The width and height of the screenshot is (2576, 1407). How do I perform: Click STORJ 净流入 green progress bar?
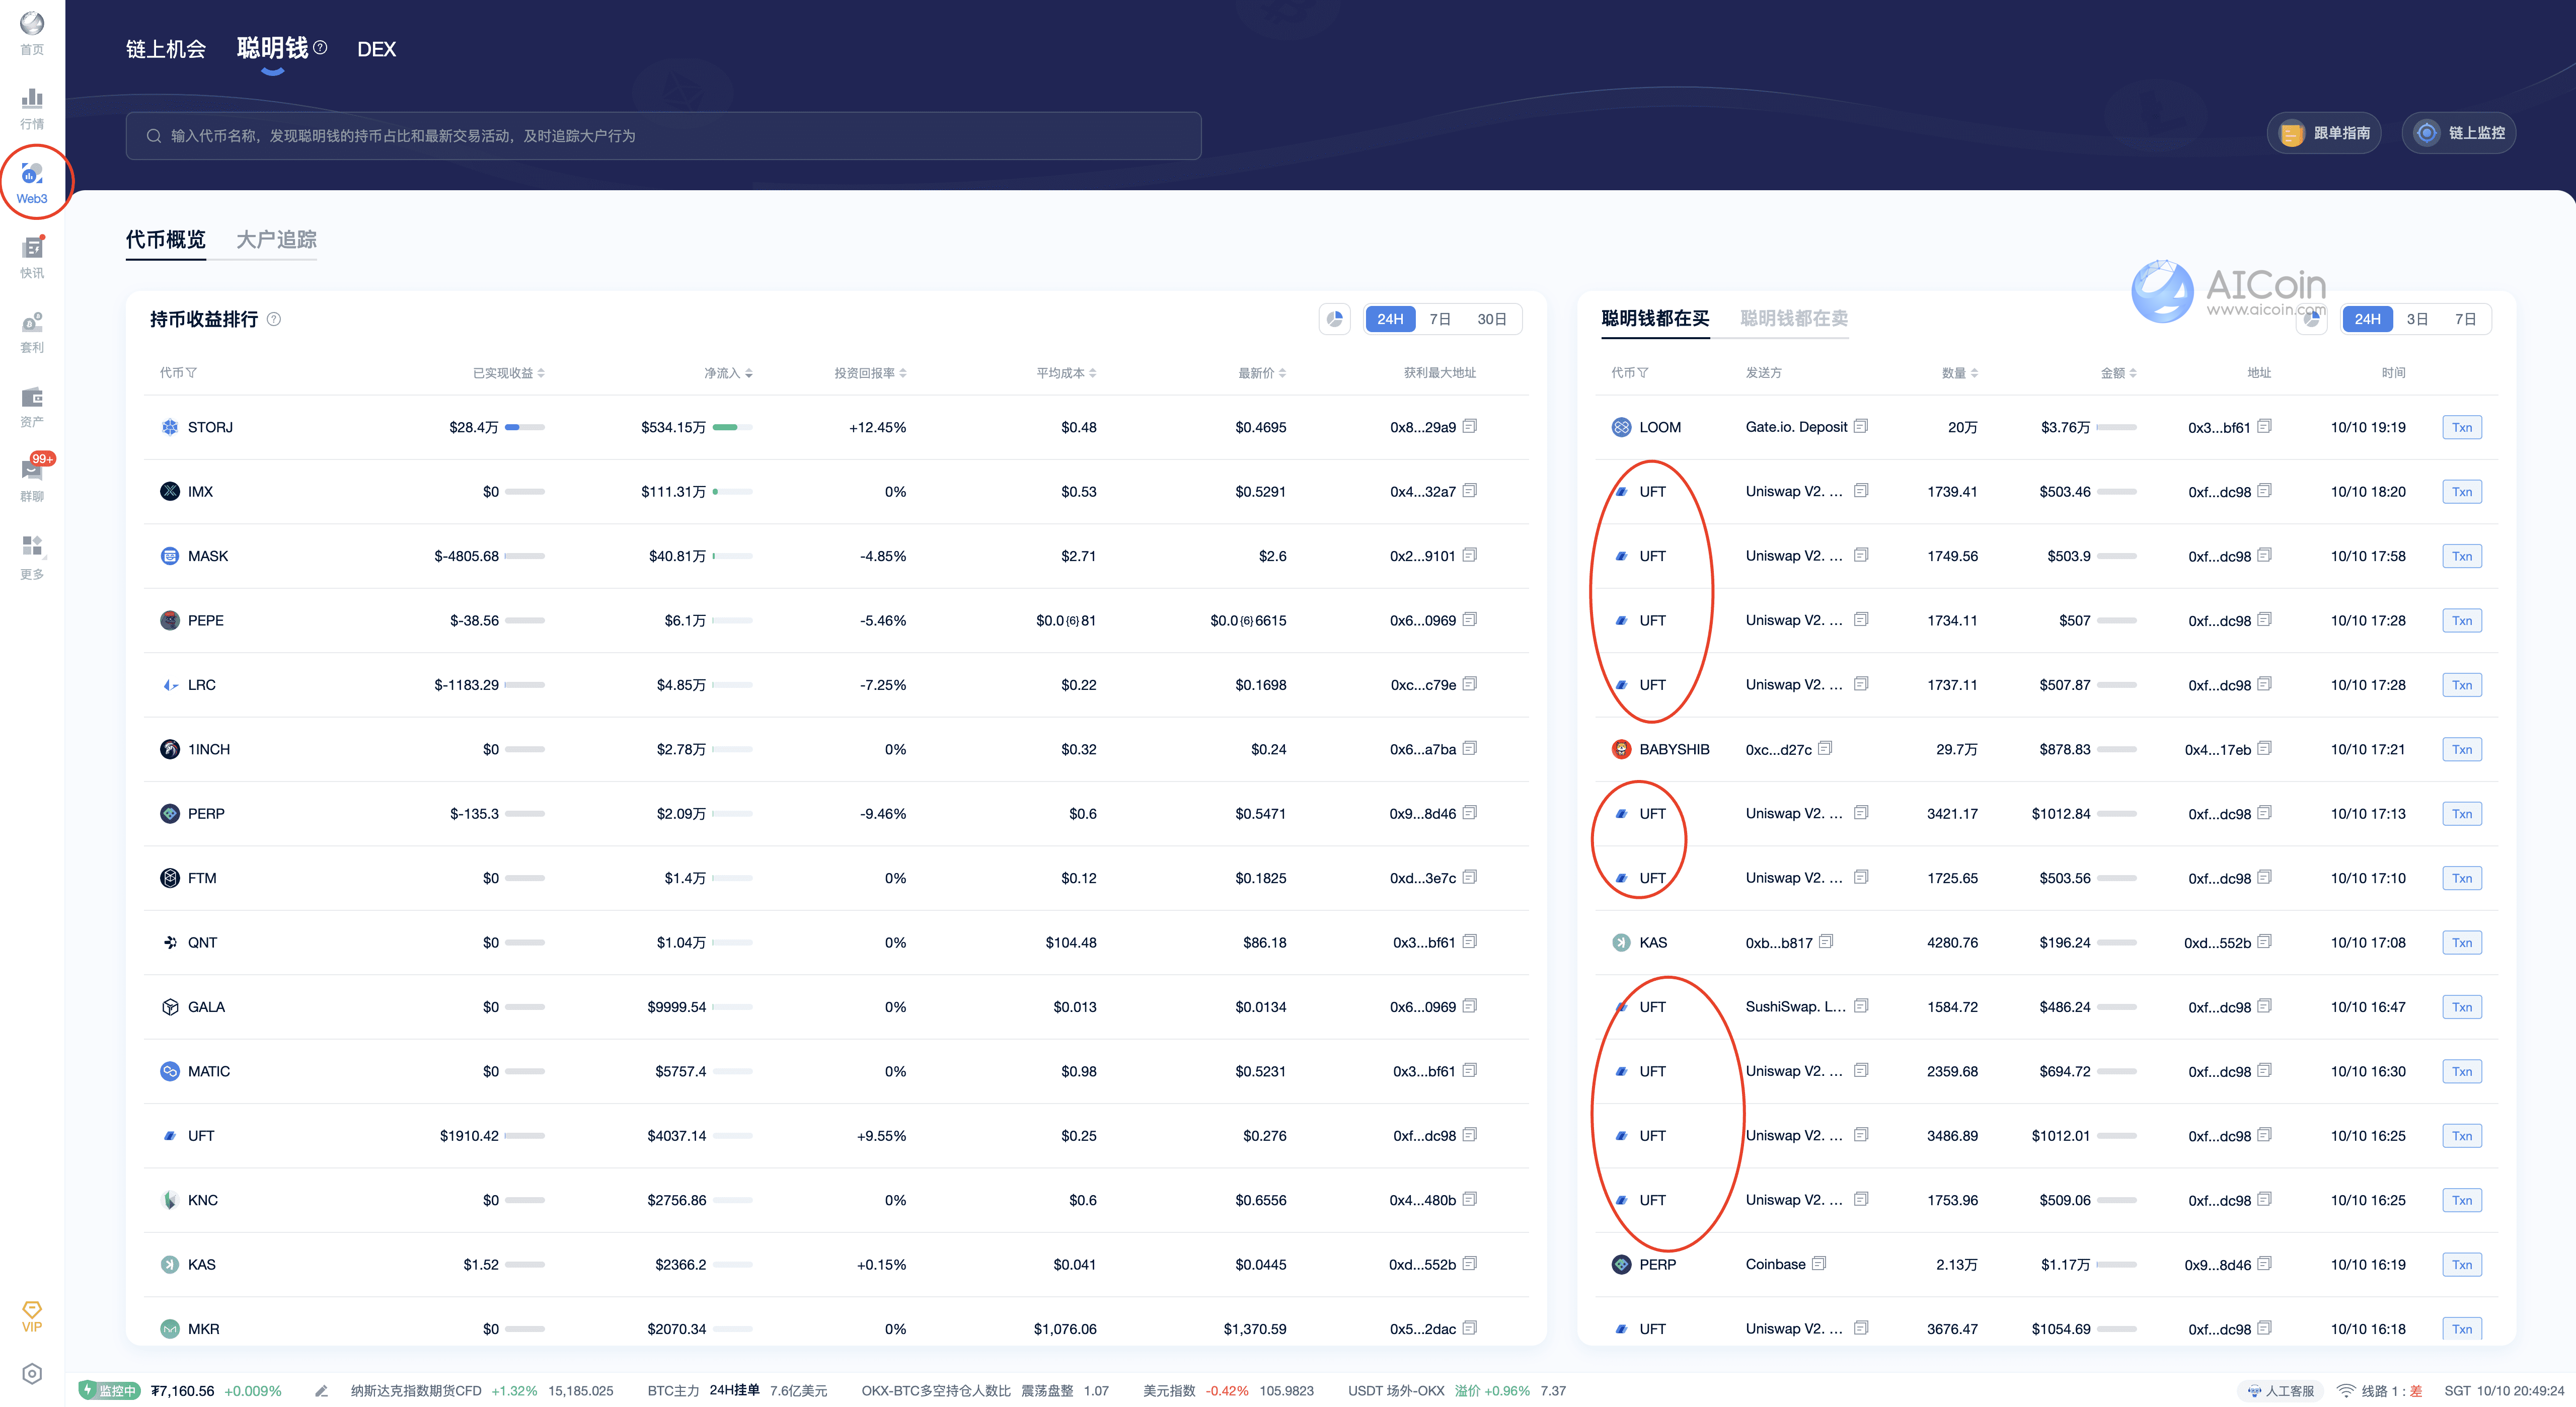tap(733, 427)
